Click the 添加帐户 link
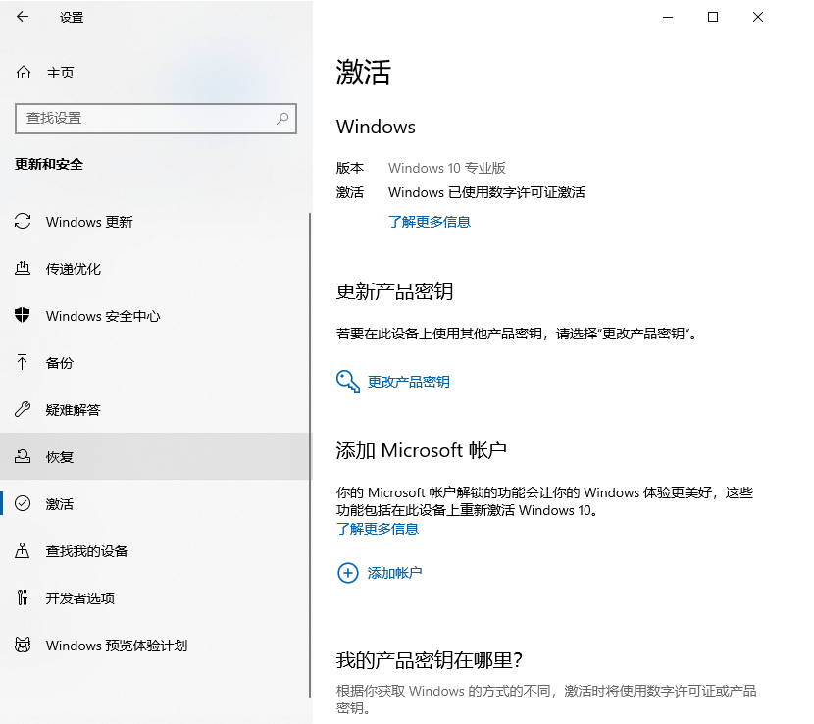 point(394,573)
